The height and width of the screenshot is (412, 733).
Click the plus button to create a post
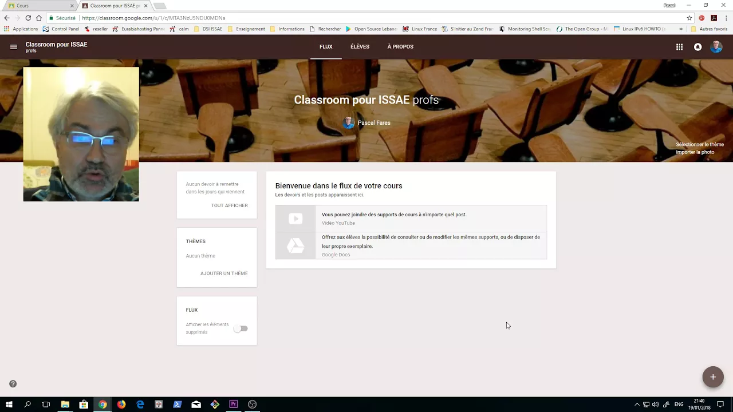pos(713,377)
